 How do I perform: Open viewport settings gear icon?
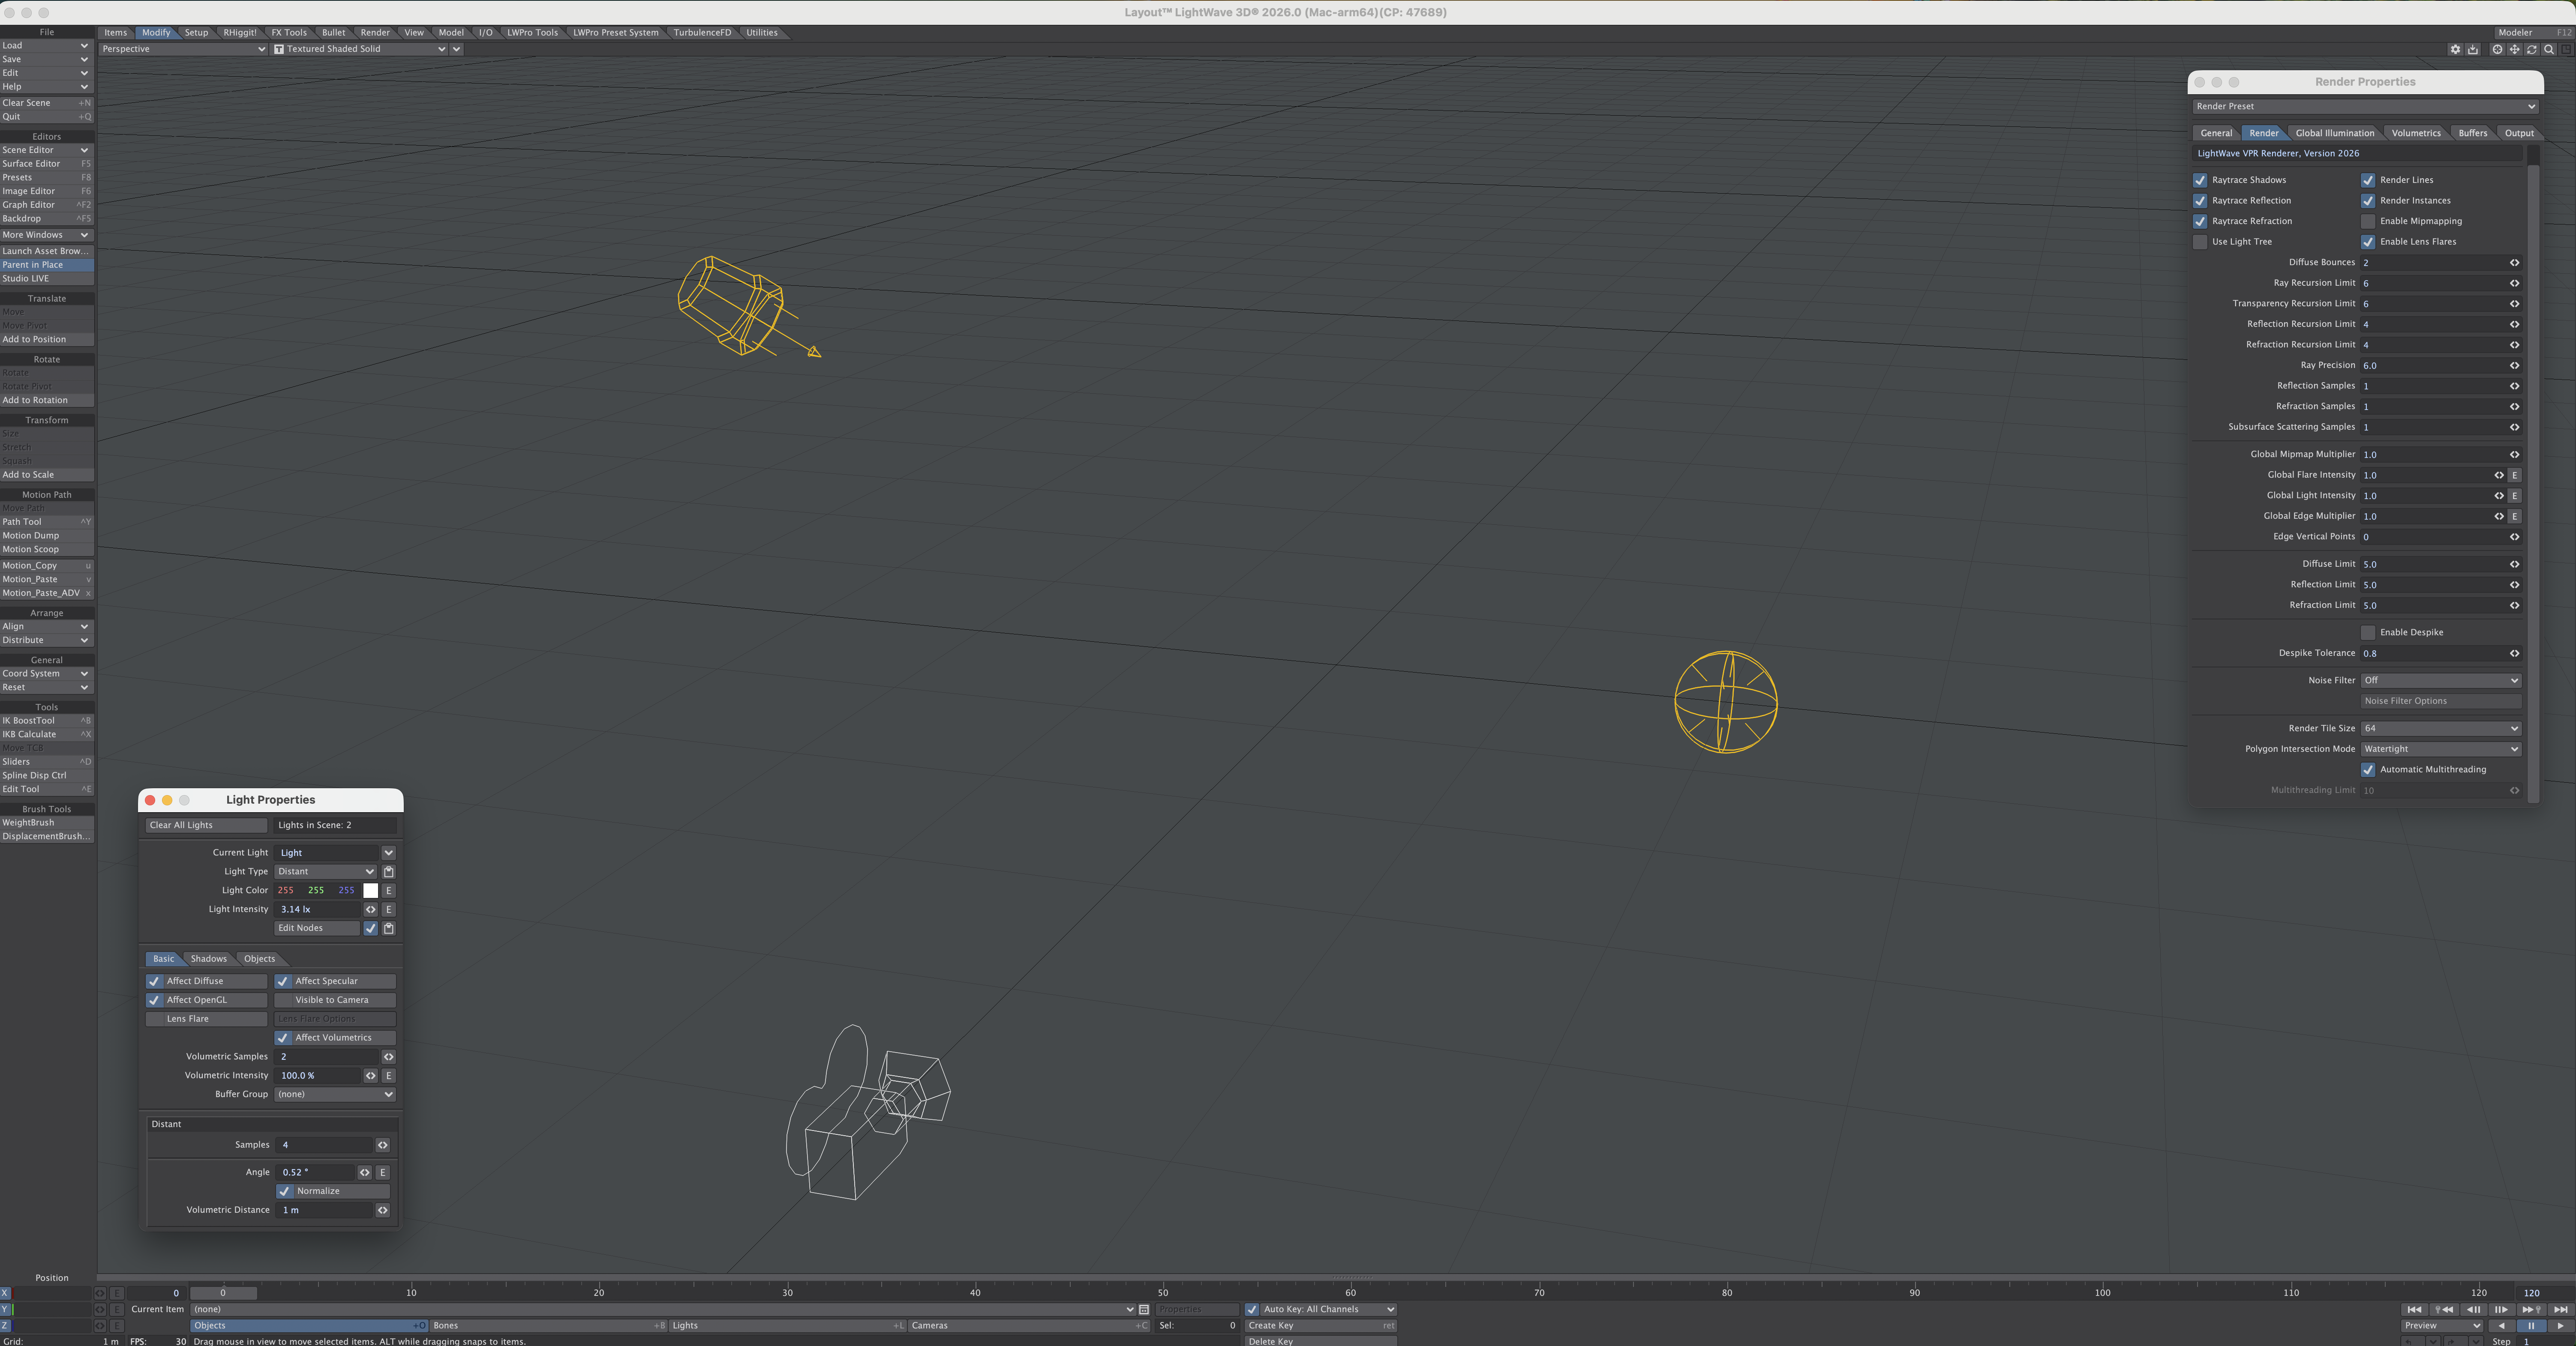(2455, 49)
